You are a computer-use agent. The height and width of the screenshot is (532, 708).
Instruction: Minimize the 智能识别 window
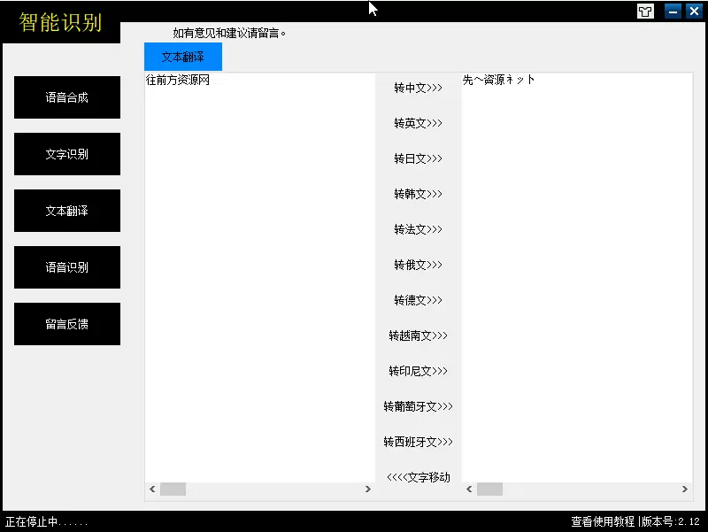(673, 12)
